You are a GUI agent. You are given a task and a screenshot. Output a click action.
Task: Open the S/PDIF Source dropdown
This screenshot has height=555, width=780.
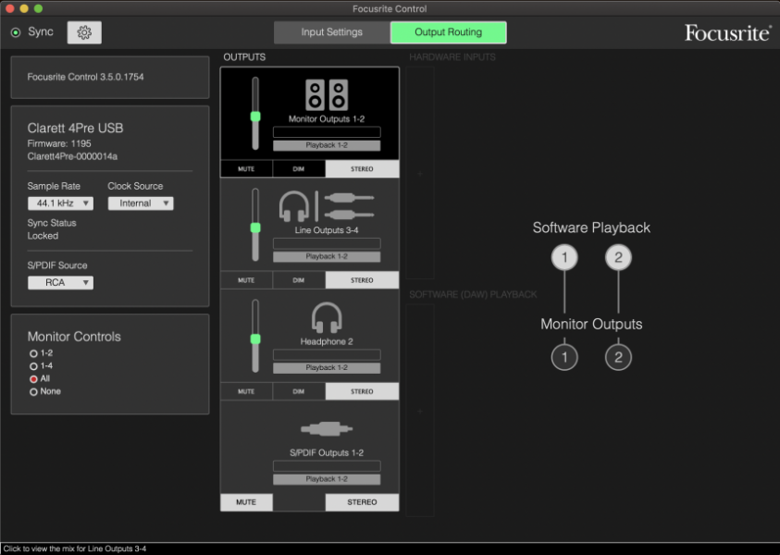(x=60, y=282)
